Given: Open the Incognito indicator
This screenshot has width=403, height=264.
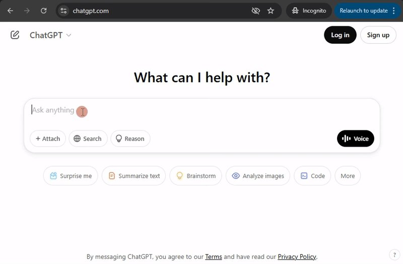Looking at the screenshot, I should coord(309,11).
